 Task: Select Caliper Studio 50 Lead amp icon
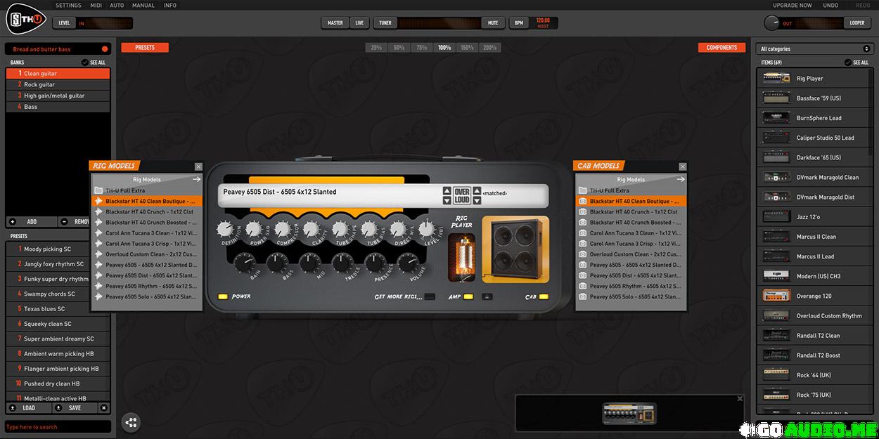(x=776, y=138)
